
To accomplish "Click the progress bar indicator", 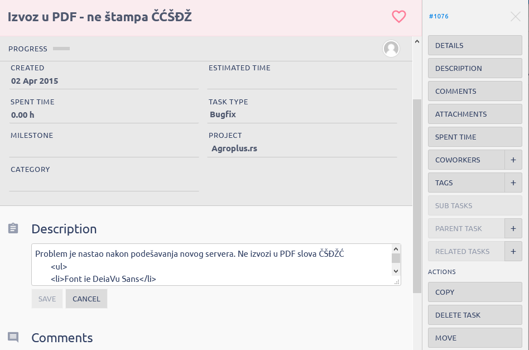I will tap(61, 49).
